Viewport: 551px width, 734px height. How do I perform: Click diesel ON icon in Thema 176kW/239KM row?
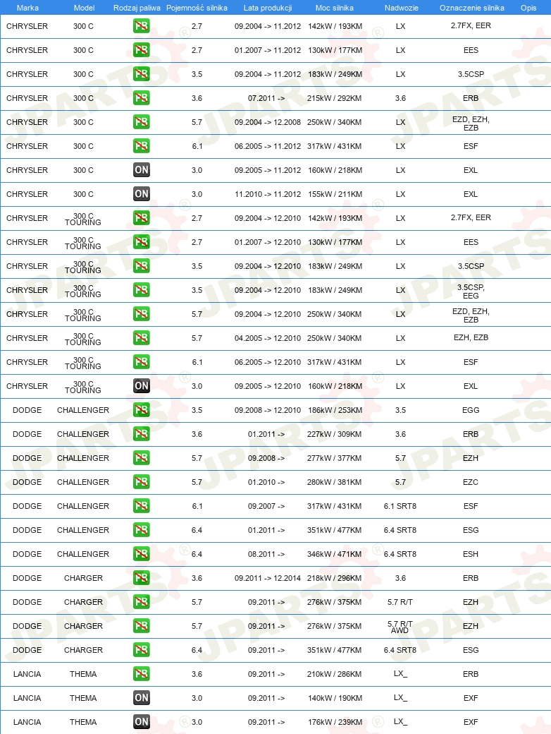click(141, 722)
